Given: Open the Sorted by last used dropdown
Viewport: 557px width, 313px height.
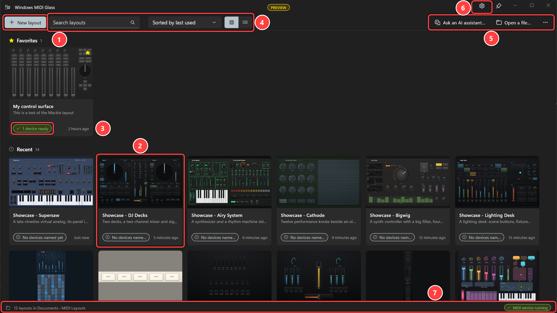Looking at the screenshot, I should click(x=185, y=22).
